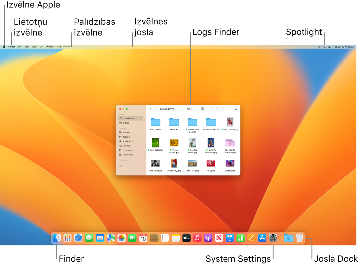Open Mail from the Dock
362x266 pixels.
coord(100,238)
